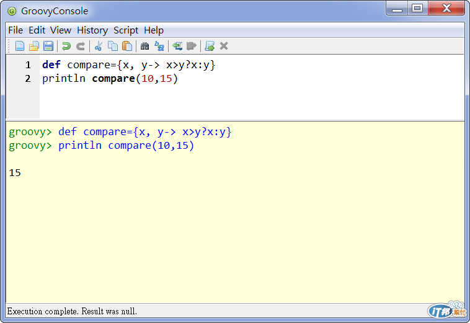Click the GroovyConsole title bar icon
470x323 pixels.
click(x=12, y=11)
